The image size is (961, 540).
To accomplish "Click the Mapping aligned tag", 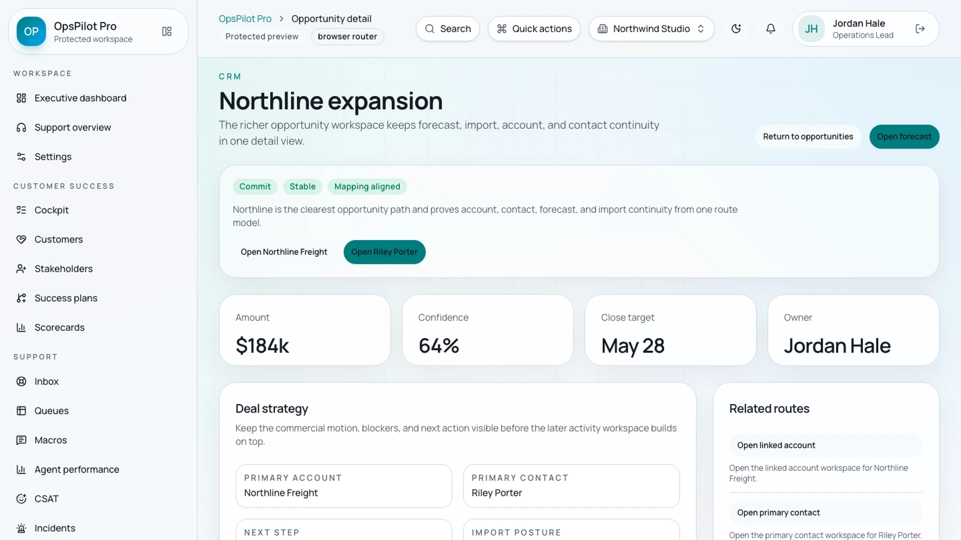I will (367, 186).
